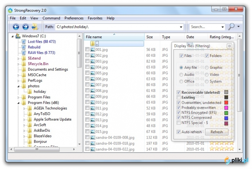Select the RAW files recycle bin icon

(24, 53)
